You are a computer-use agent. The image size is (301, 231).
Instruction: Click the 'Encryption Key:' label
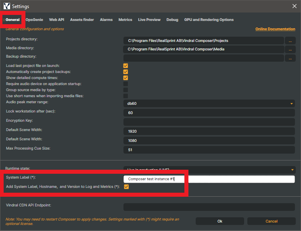click(19, 121)
